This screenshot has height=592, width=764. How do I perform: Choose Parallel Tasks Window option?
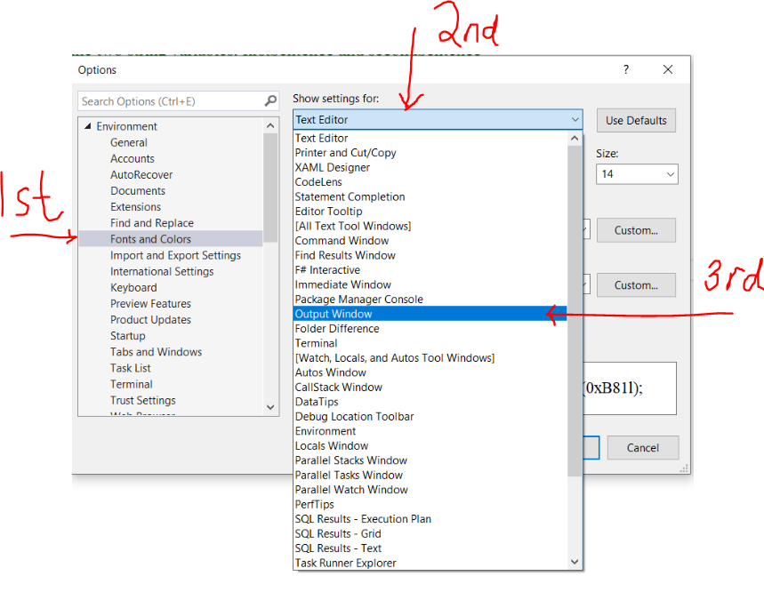[430, 475]
